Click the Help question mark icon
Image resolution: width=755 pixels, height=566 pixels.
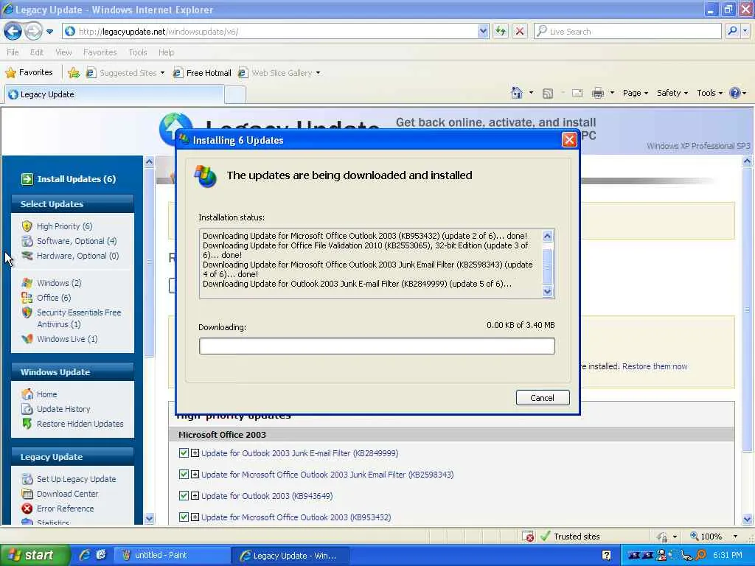(x=735, y=93)
